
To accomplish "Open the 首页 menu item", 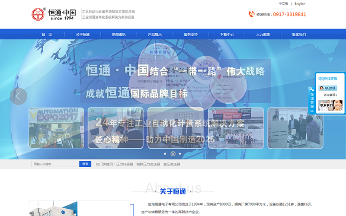I will coord(47,35).
